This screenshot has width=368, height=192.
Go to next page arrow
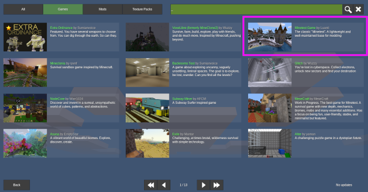[x=203, y=185]
